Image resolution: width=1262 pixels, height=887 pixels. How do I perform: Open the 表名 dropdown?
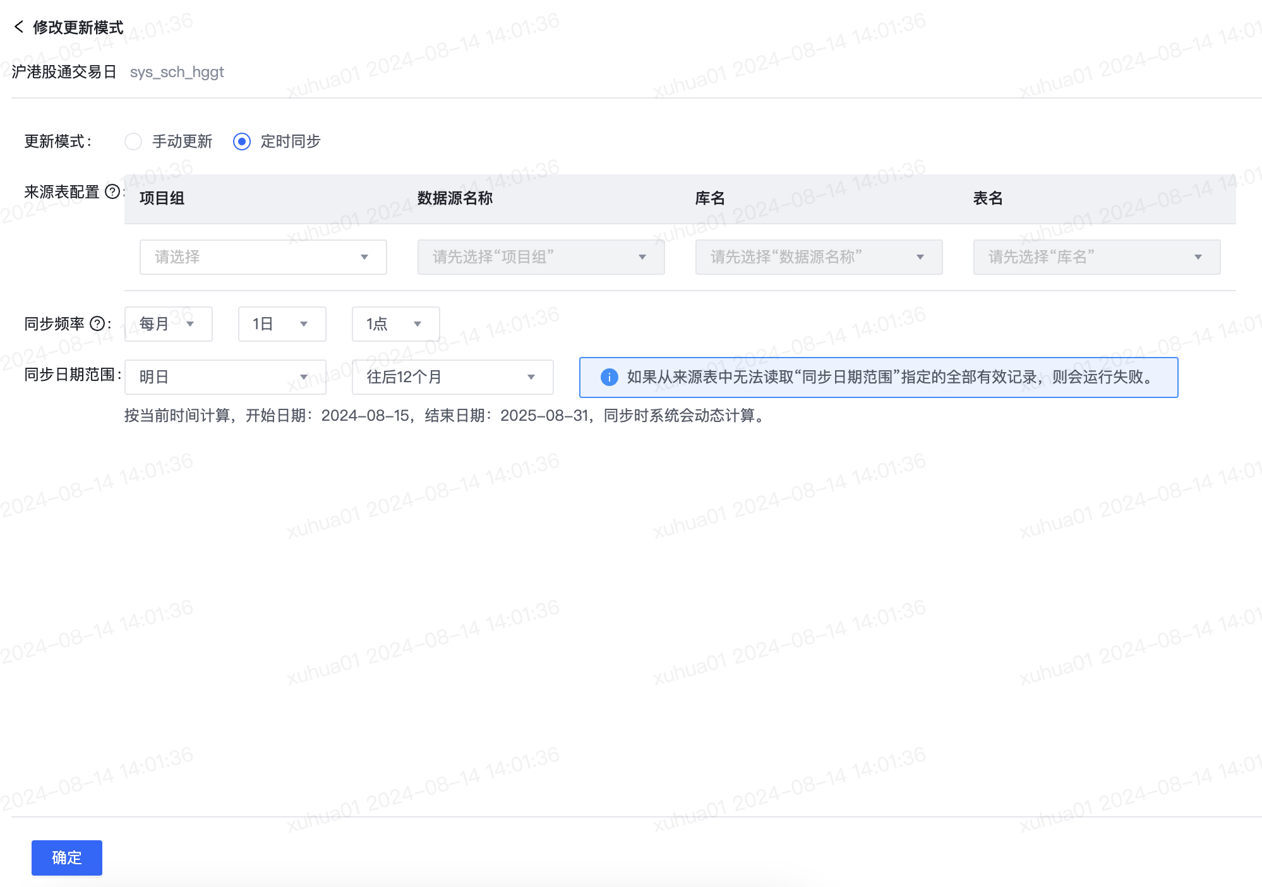1097,257
